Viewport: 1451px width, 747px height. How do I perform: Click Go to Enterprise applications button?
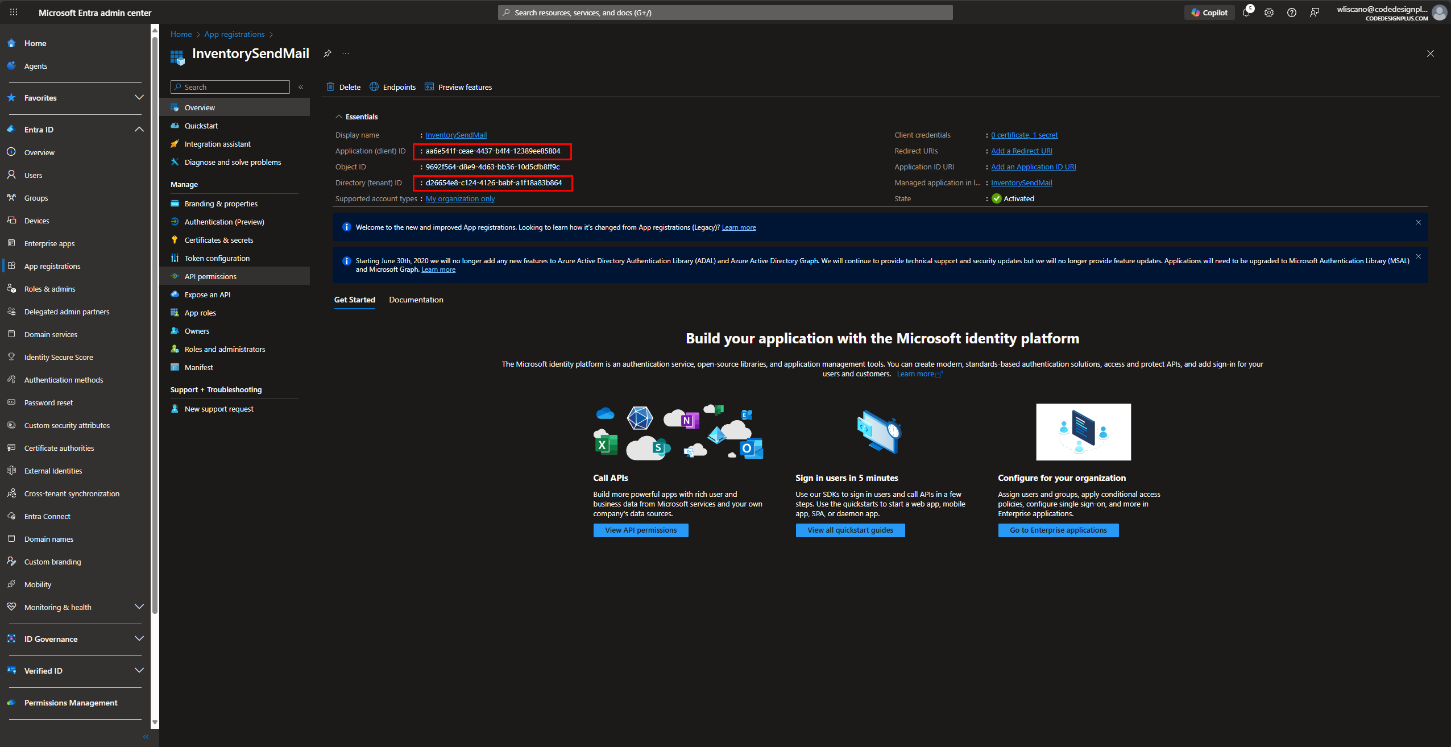pyautogui.click(x=1058, y=530)
